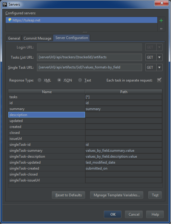
Task: Open Manage Template Variables dialog
Action: [x=117, y=195]
